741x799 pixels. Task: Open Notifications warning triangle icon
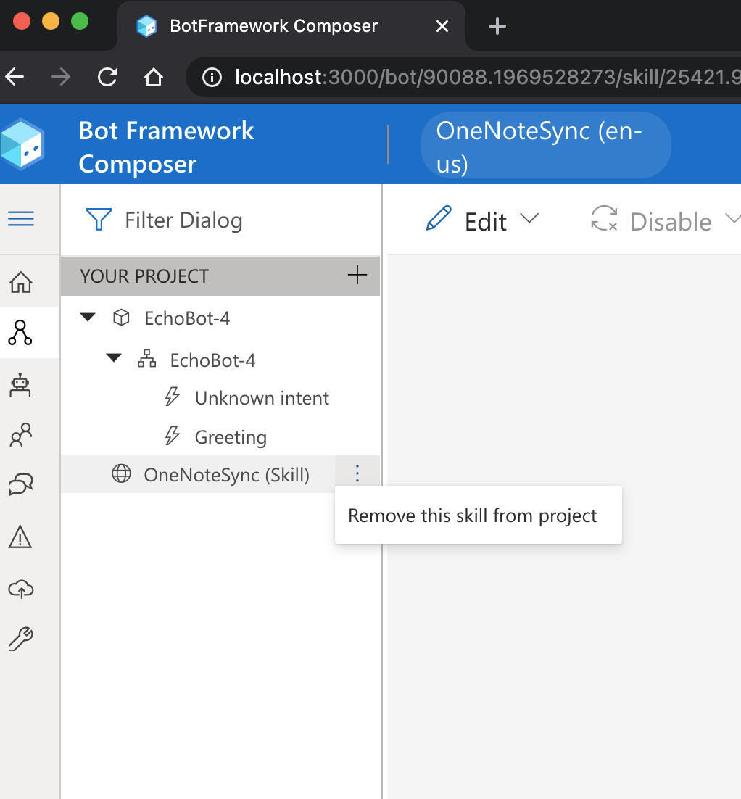point(20,537)
